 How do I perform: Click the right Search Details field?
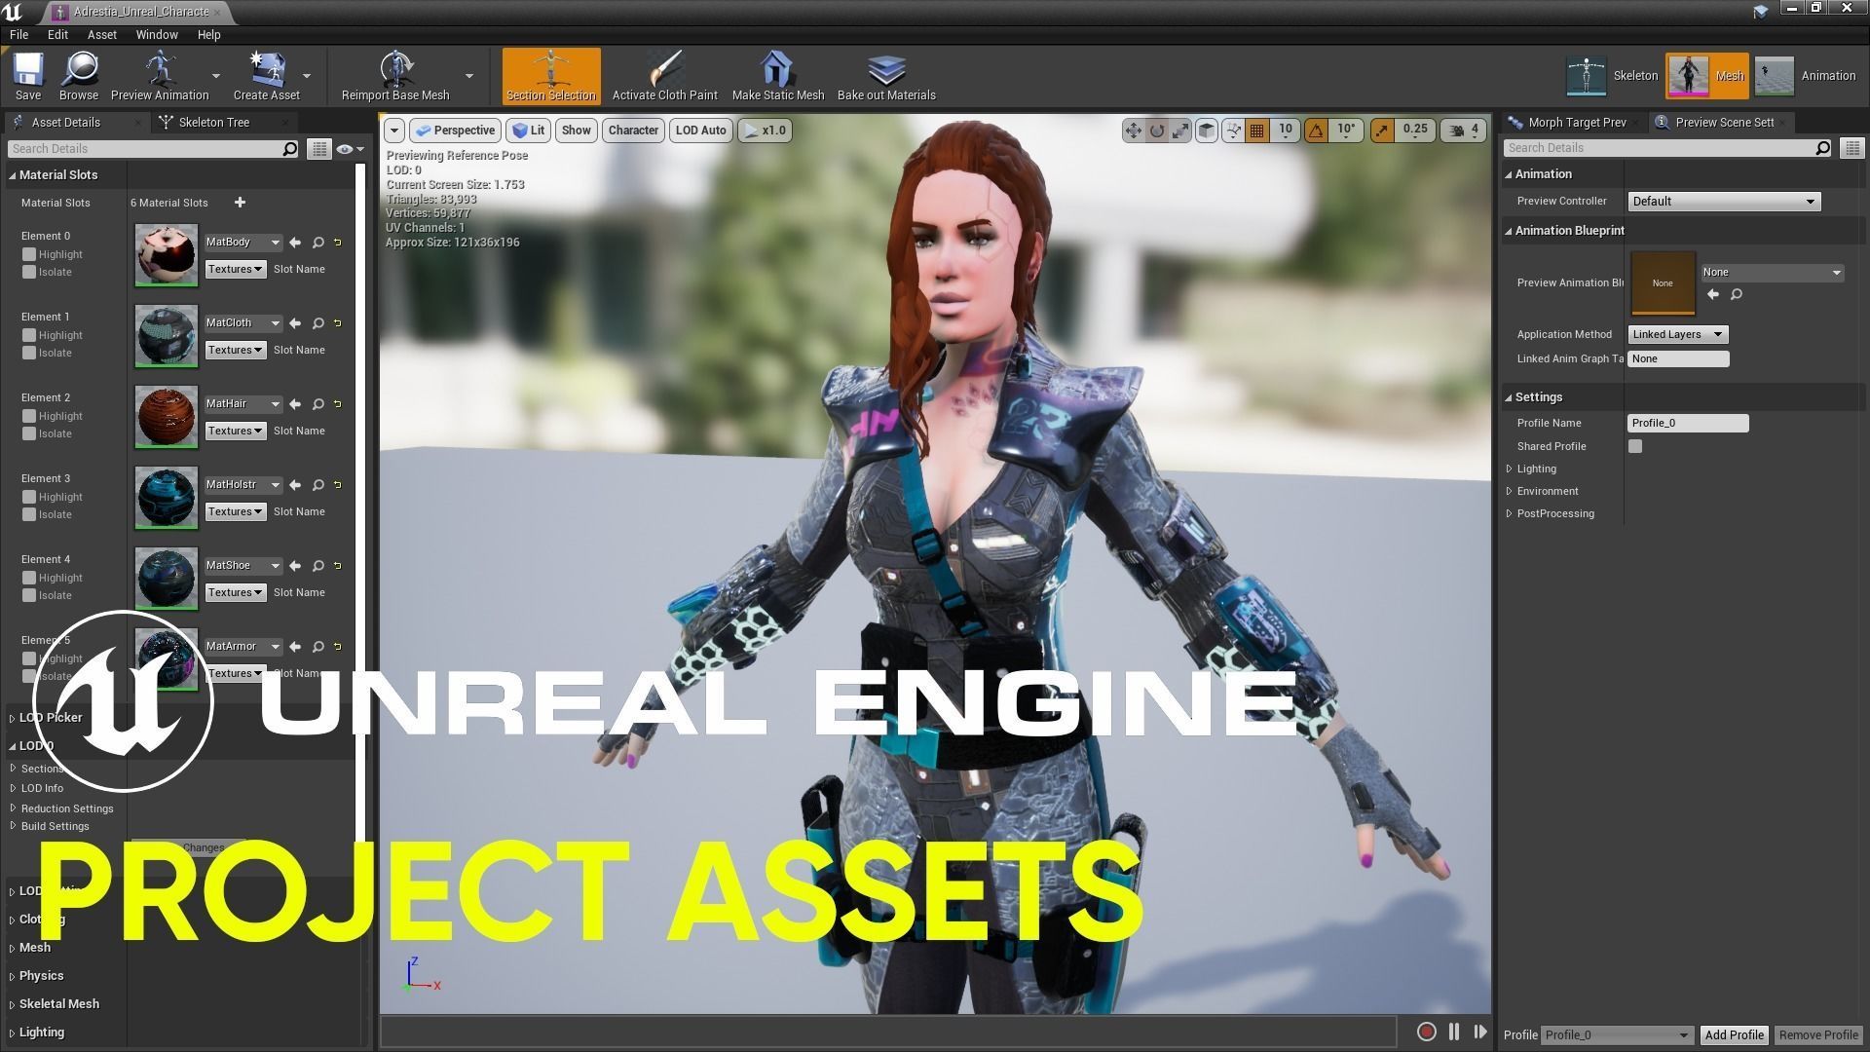[1667, 148]
